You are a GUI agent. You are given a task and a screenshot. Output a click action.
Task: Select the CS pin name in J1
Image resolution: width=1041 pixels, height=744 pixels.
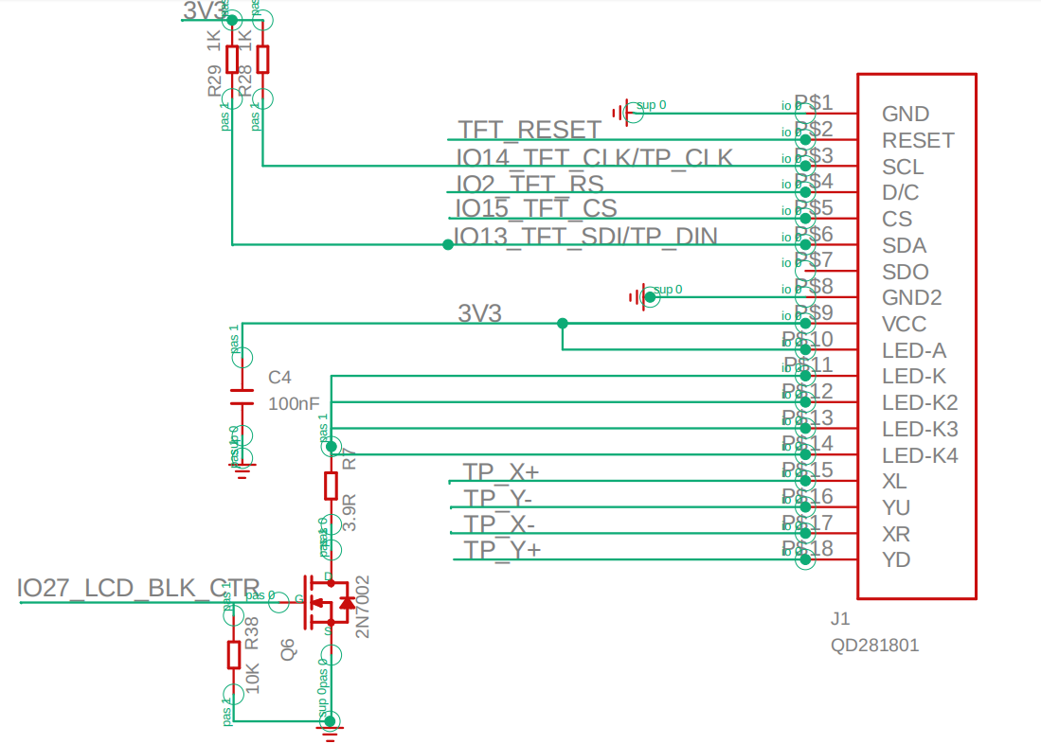[897, 219]
